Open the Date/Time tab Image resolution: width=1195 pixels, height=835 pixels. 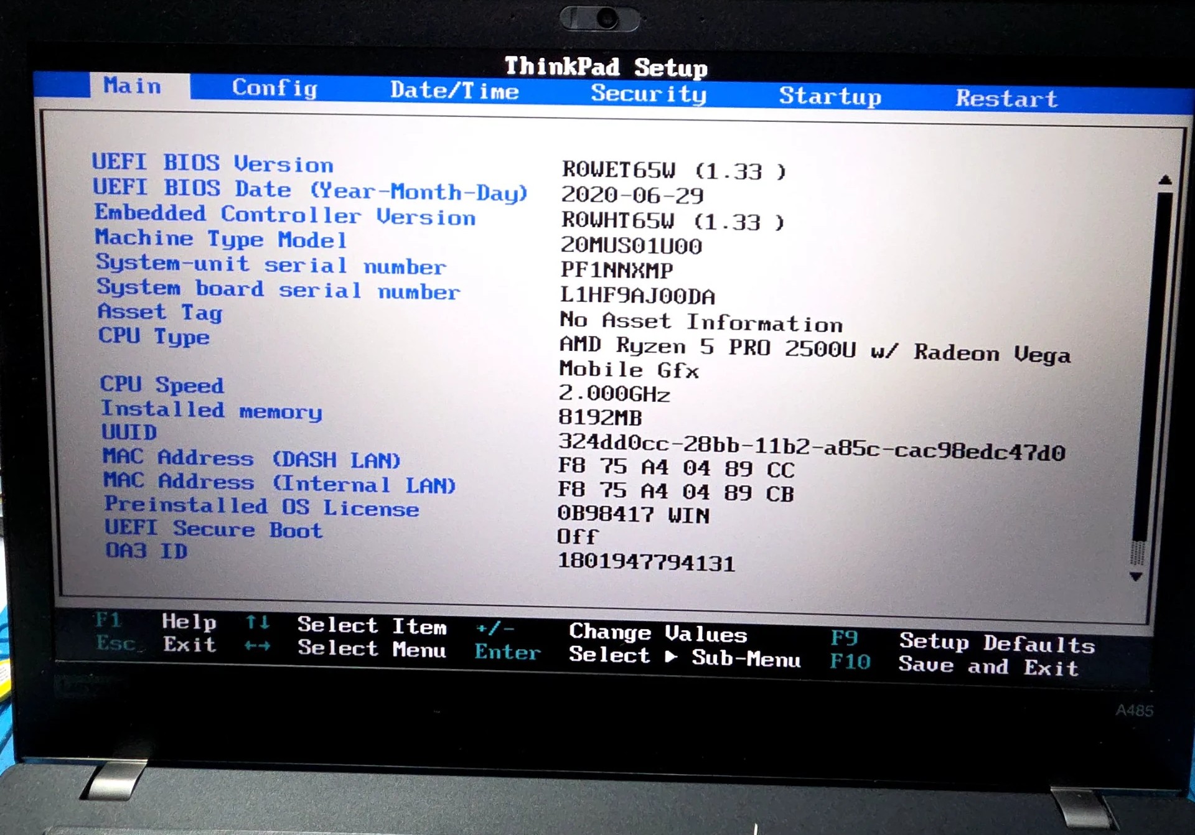454,91
